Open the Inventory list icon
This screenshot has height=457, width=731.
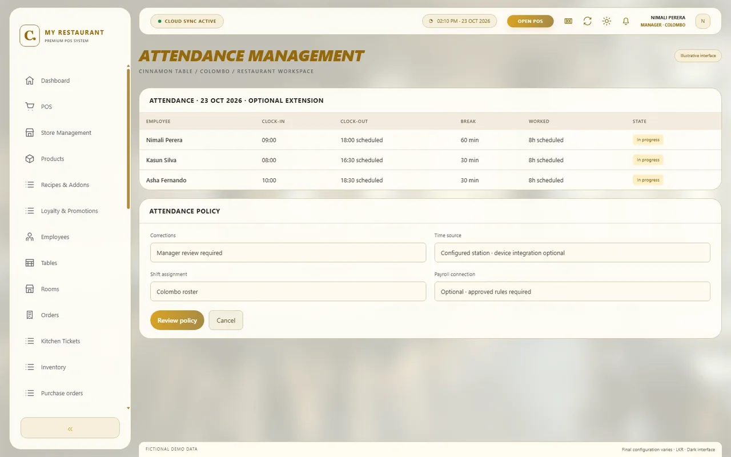click(30, 367)
